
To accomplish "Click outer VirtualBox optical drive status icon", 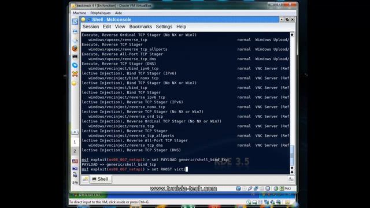I will point(254,202).
